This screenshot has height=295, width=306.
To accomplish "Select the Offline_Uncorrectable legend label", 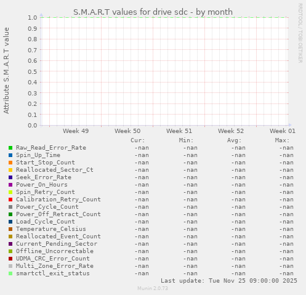I will [x=55, y=251].
